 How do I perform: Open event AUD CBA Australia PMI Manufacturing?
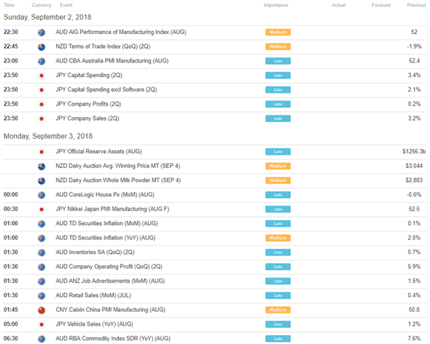coord(112,61)
